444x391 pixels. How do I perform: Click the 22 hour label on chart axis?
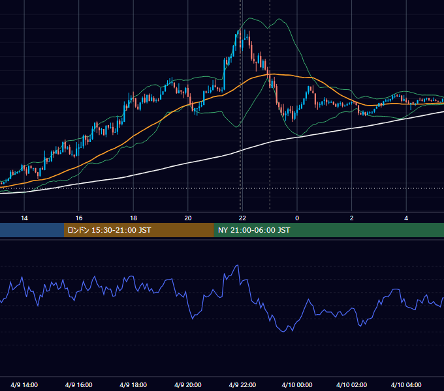pyautogui.click(x=242, y=218)
